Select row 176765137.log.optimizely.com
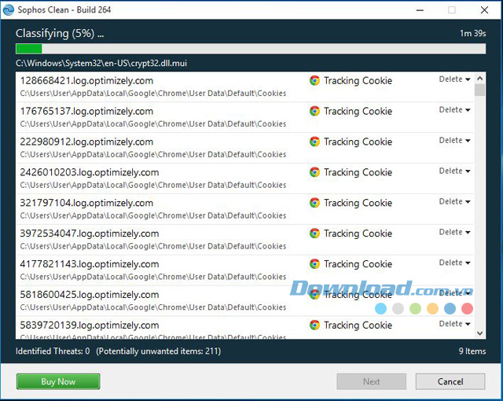503x401 pixels. (244, 117)
